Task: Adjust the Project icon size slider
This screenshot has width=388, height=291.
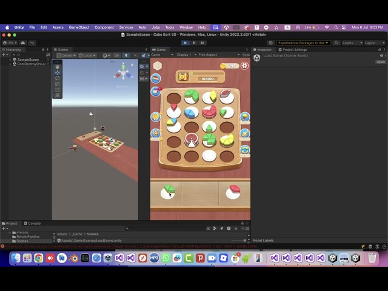Action: pos(239,240)
